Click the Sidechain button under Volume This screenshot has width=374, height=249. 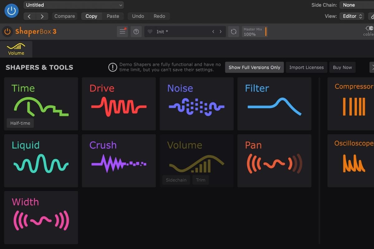[176, 180]
